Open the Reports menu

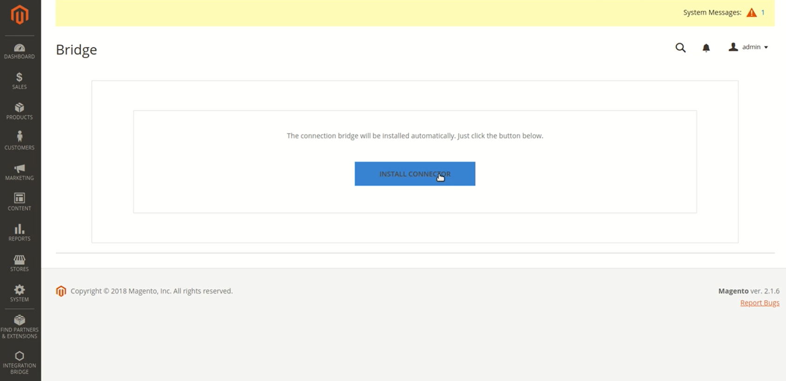click(x=20, y=233)
